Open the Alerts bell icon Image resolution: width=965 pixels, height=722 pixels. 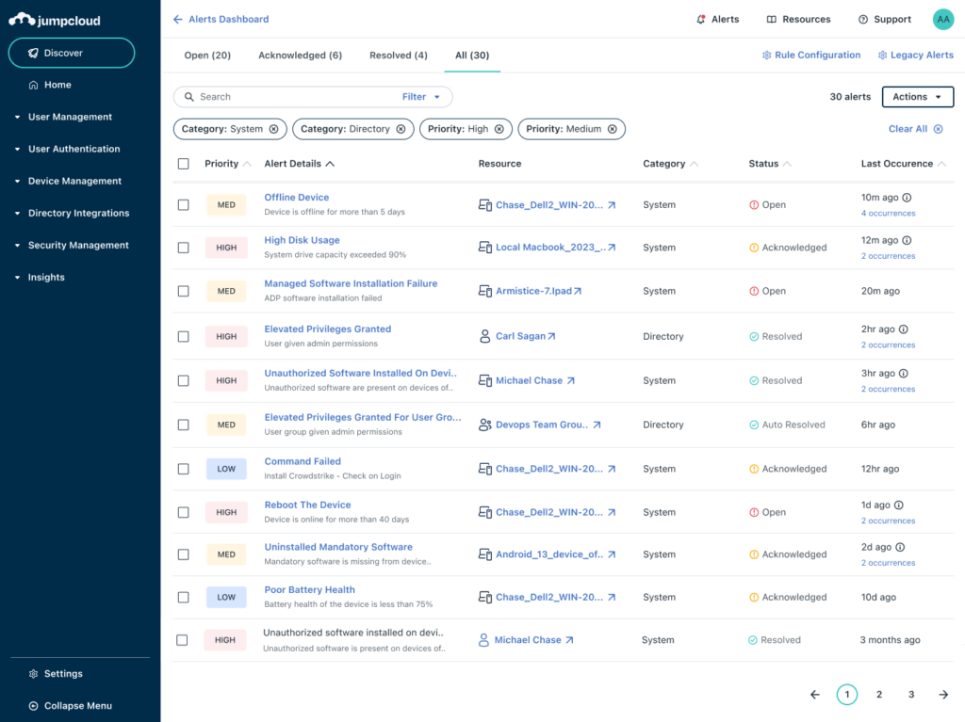pyautogui.click(x=701, y=19)
